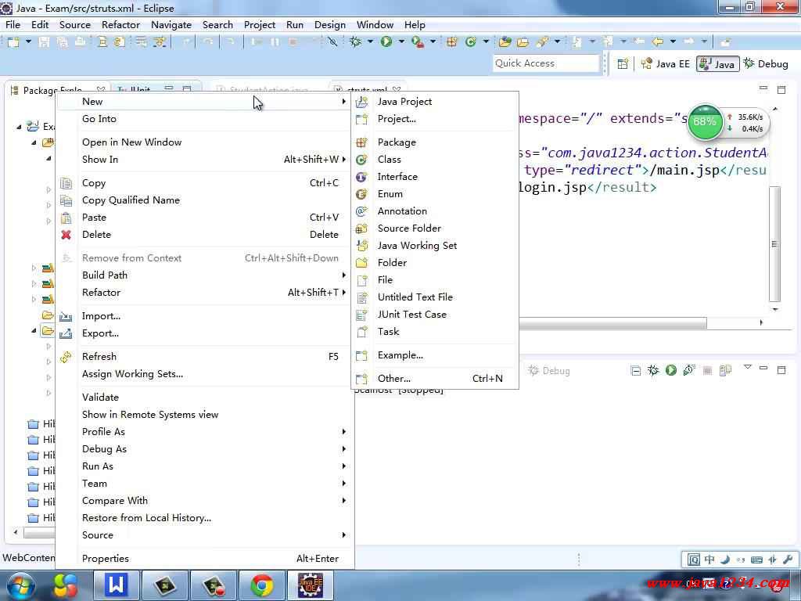This screenshot has width=801, height=601.
Task: Open the Design menu
Action: click(x=330, y=24)
